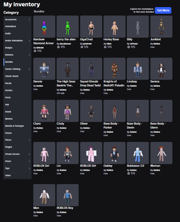The height and width of the screenshot is (222, 180).
Task: Open the Lindsey bundle thumbnail
Action: click(x=138, y=69)
